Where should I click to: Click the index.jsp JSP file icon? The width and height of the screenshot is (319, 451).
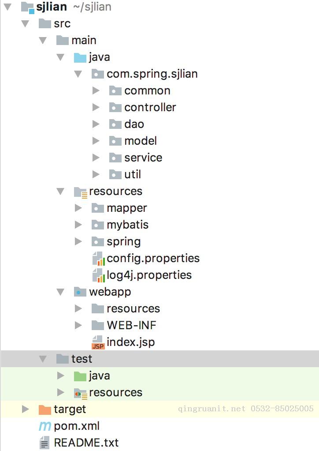98,342
